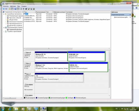Open the Windows Start menu orb

click(3, 109)
